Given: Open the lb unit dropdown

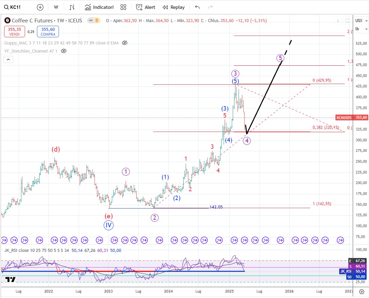Looking at the screenshot, I should tap(357, 28).
